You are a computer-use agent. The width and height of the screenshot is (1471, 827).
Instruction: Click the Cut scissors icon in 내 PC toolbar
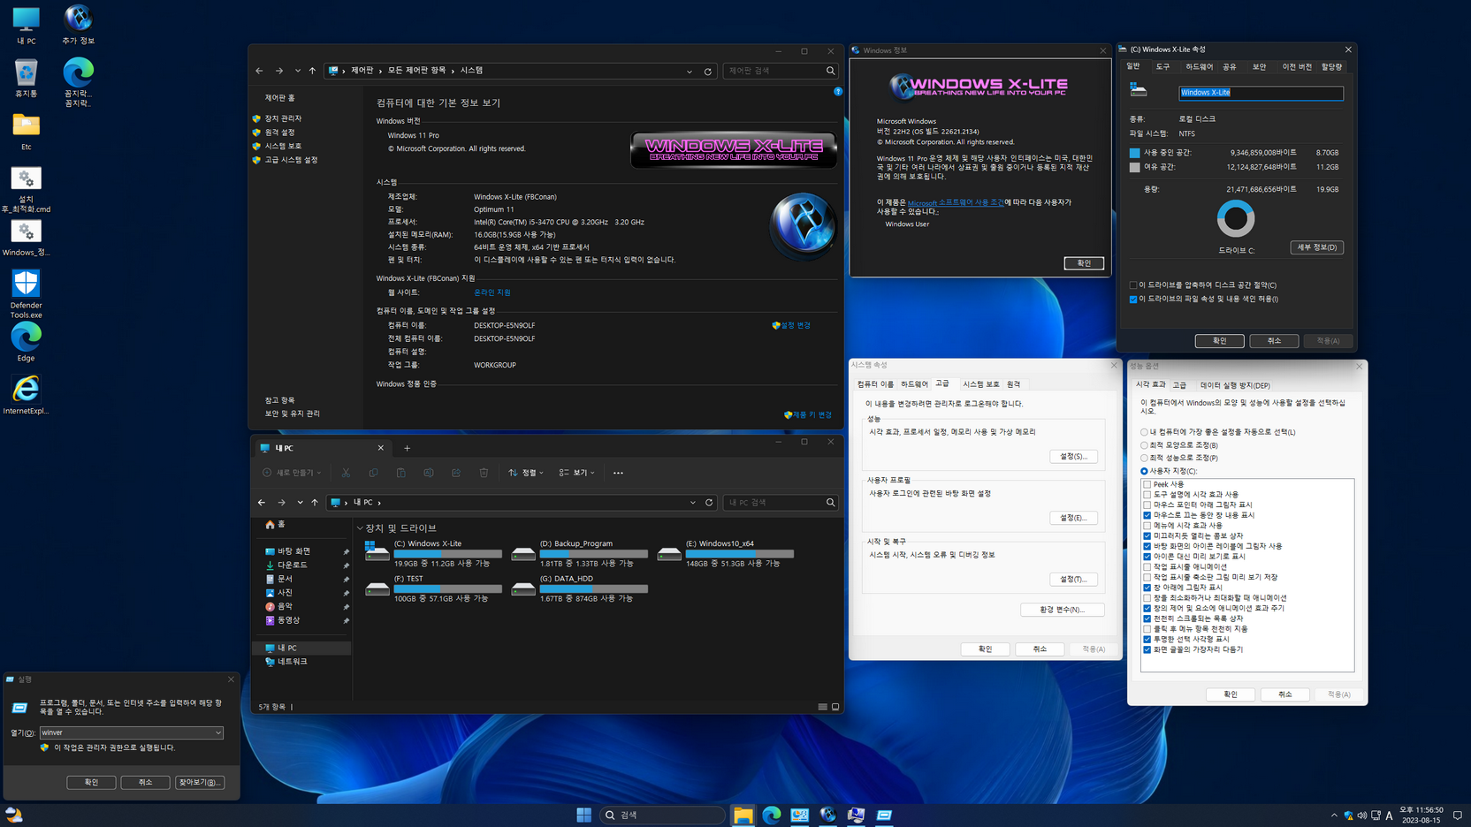coord(346,473)
